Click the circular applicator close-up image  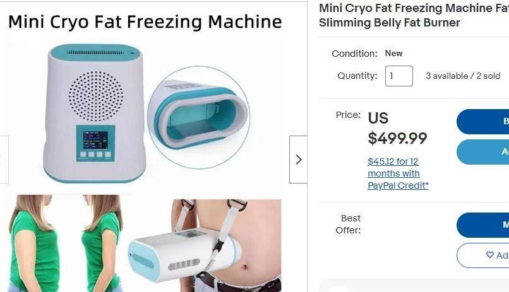(199, 117)
